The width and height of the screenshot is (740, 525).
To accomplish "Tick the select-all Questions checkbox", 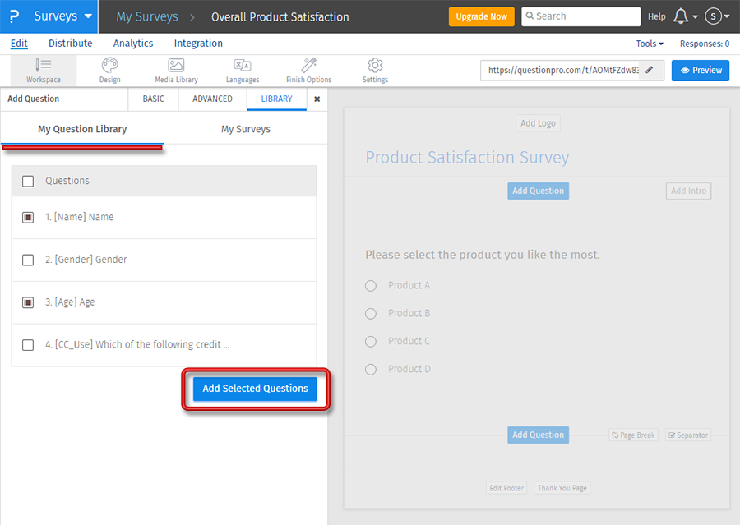I will 28,182.
